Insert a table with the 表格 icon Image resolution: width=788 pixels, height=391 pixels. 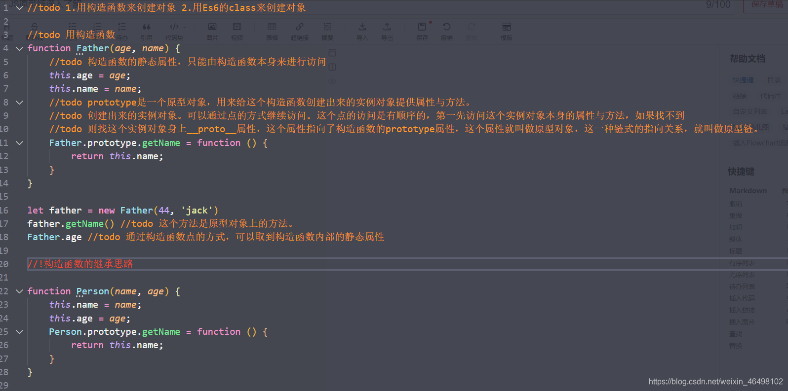point(272,27)
